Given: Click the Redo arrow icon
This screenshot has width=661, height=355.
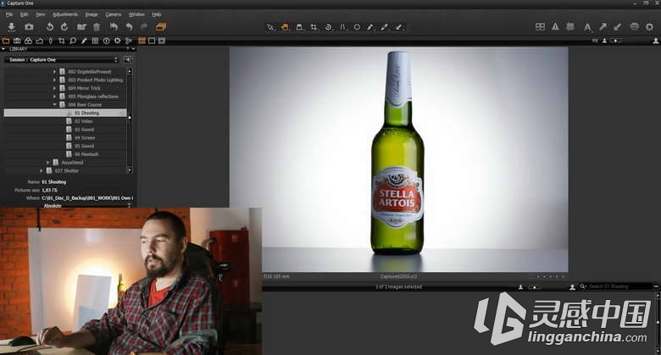Looking at the screenshot, I should pos(144,27).
